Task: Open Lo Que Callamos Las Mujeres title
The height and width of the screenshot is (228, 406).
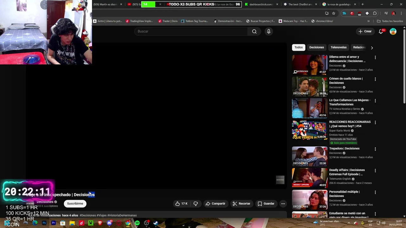Action: (x=350, y=102)
